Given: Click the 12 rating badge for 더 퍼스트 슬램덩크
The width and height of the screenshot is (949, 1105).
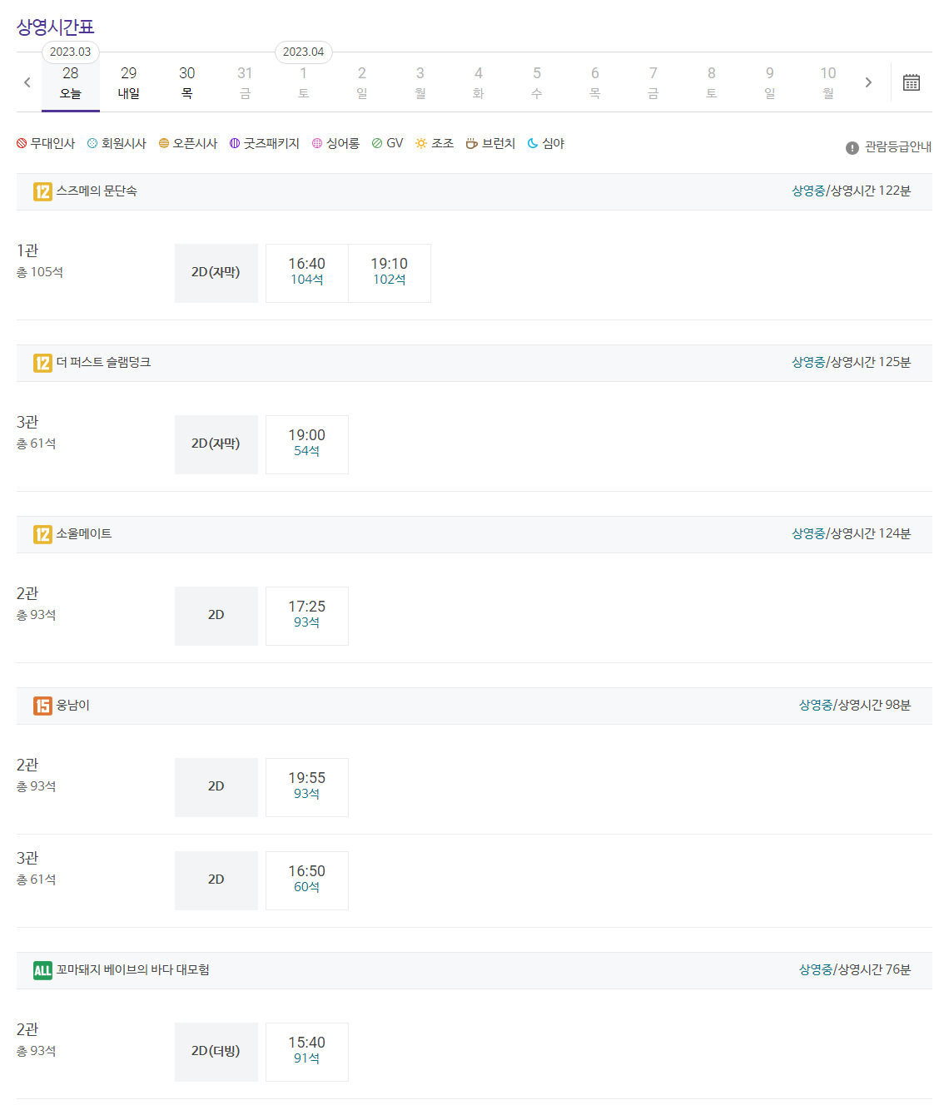Looking at the screenshot, I should pos(42,363).
